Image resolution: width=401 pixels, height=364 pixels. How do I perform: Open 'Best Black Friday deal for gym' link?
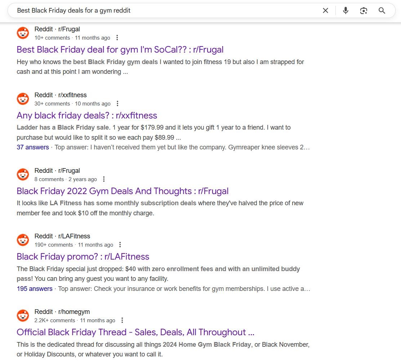[x=120, y=50]
